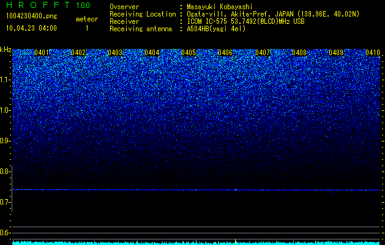Click the Receiving Location value text
385x245 pixels.
(x=273, y=14)
